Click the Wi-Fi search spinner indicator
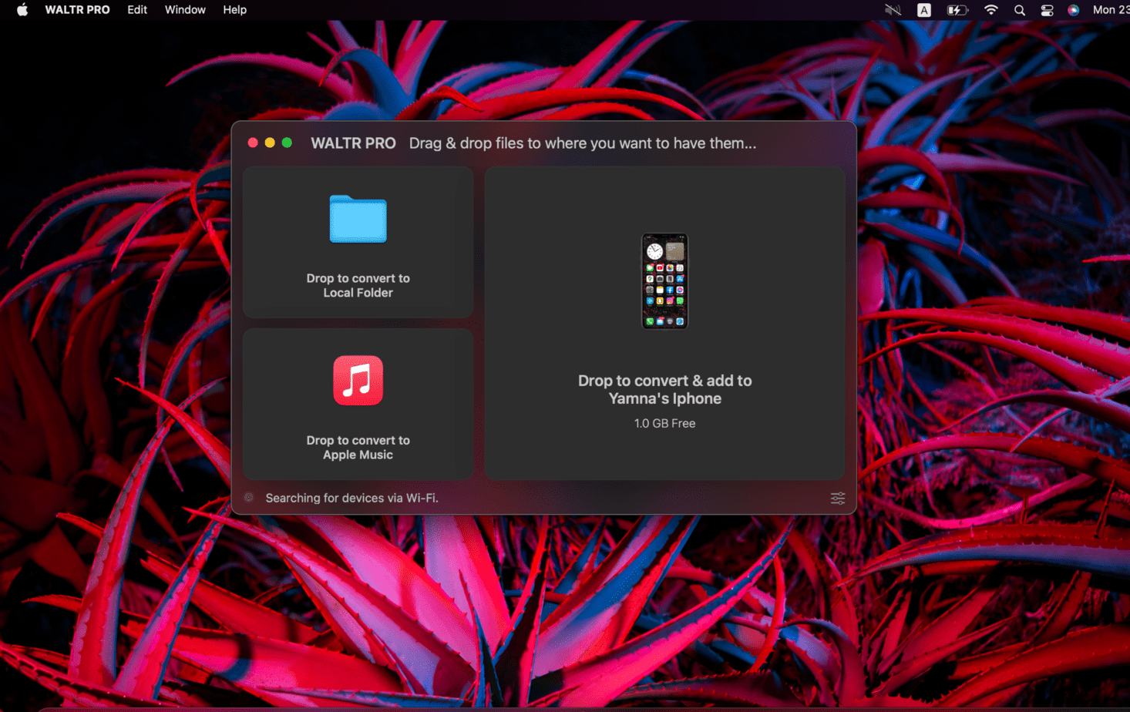Screen dimensions: 1130x712 (x=249, y=498)
